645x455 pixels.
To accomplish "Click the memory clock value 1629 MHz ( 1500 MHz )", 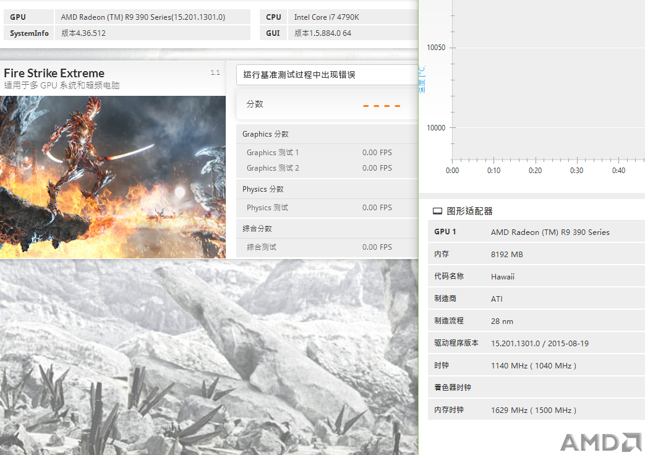I will tap(534, 410).
